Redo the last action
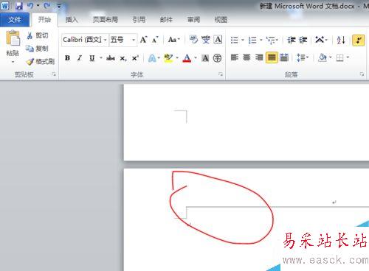Screen dimensions: 369x271 click(47, 5)
